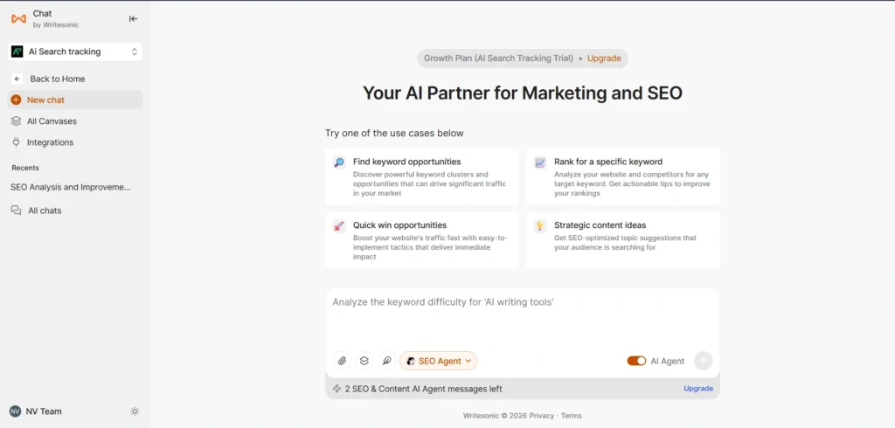Select Find keyword opportunities card
This screenshot has height=428, width=895.
[422, 177]
